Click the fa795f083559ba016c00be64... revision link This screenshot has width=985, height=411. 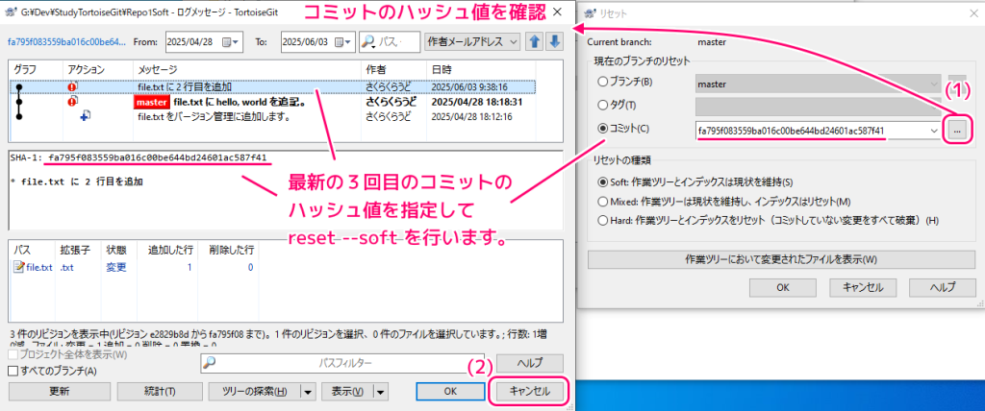pyautogui.click(x=66, y=42)
